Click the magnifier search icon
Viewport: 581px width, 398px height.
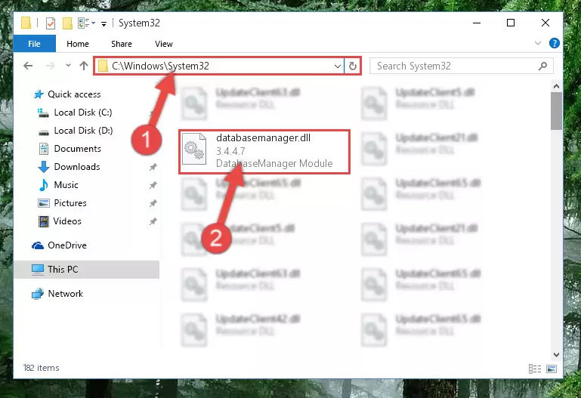click(542, 66)
